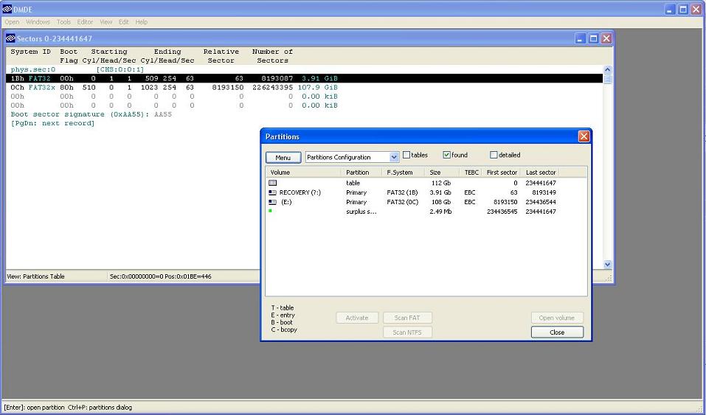Click the DMDE application icon in title bar

(x=7, y=9)
